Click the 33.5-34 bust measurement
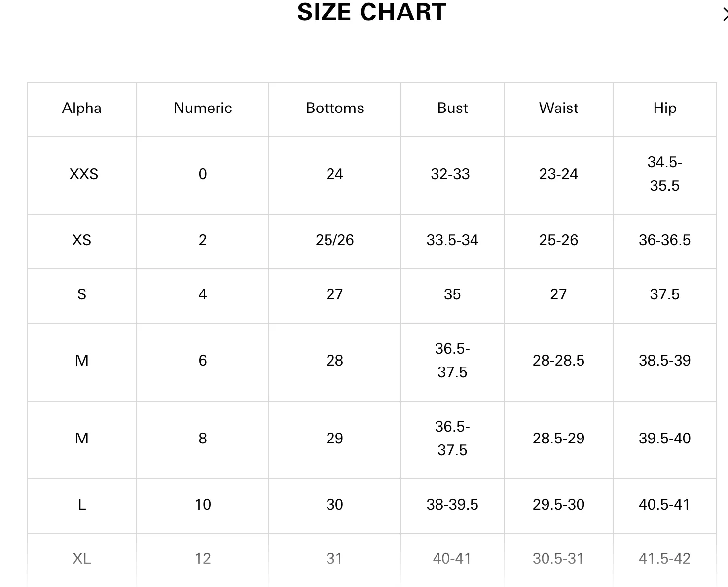The width and height of the screenshot is (728, 587). [452, 240]
